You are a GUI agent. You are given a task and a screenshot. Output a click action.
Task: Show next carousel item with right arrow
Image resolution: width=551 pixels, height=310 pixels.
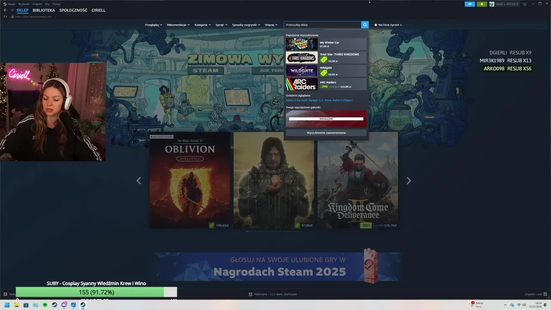[409, 180]
